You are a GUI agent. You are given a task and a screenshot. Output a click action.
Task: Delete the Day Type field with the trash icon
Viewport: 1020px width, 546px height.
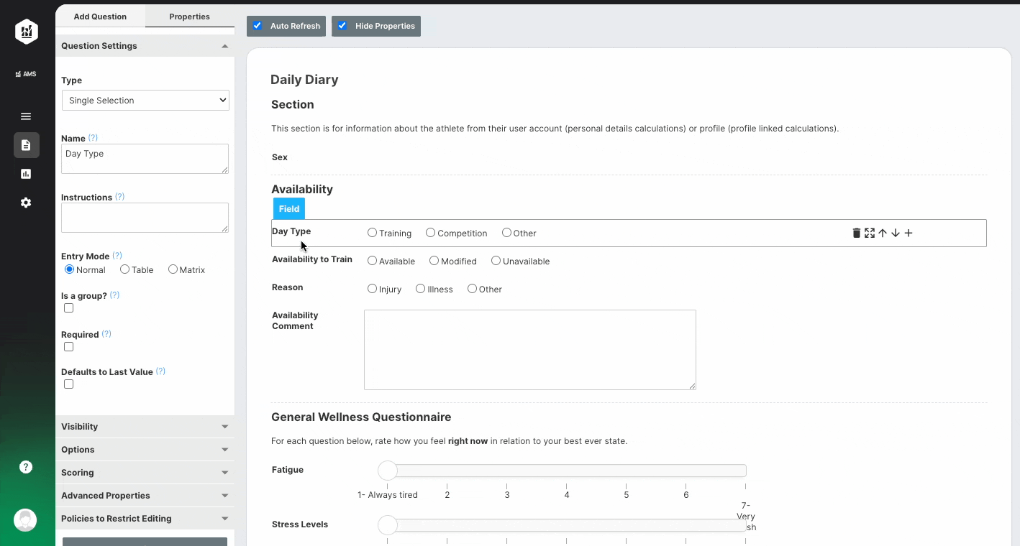point(856,233)
